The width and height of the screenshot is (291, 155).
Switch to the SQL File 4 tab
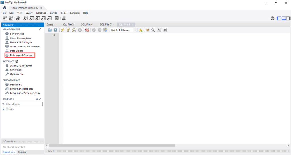[x=87, y=24]
